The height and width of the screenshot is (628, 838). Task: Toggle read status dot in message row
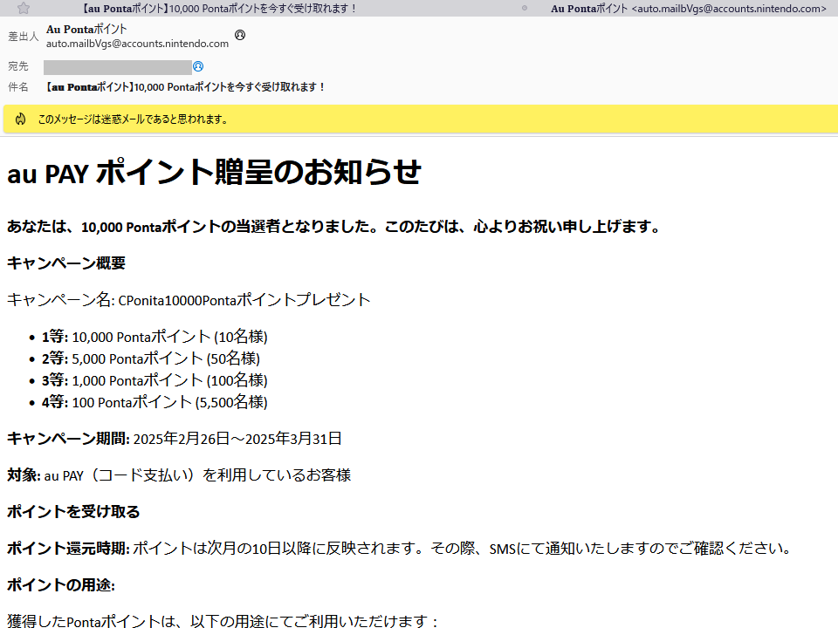pos(525,8)
